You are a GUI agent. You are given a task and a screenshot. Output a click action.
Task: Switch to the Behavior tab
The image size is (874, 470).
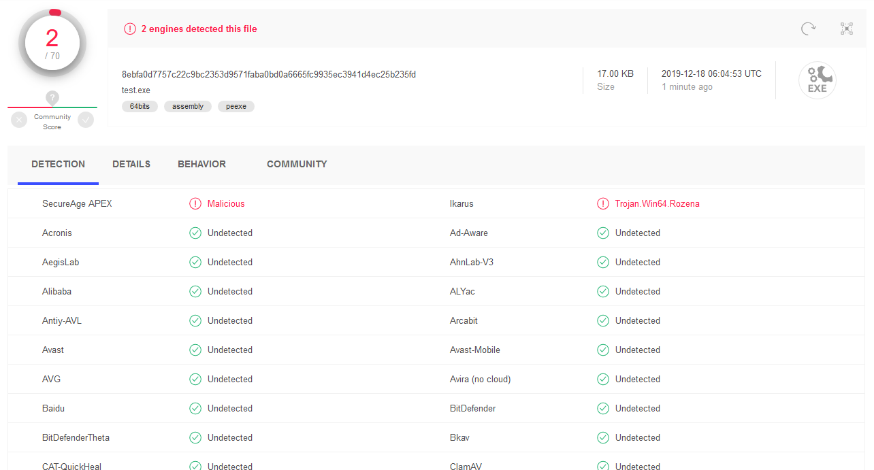pos(201,164)
